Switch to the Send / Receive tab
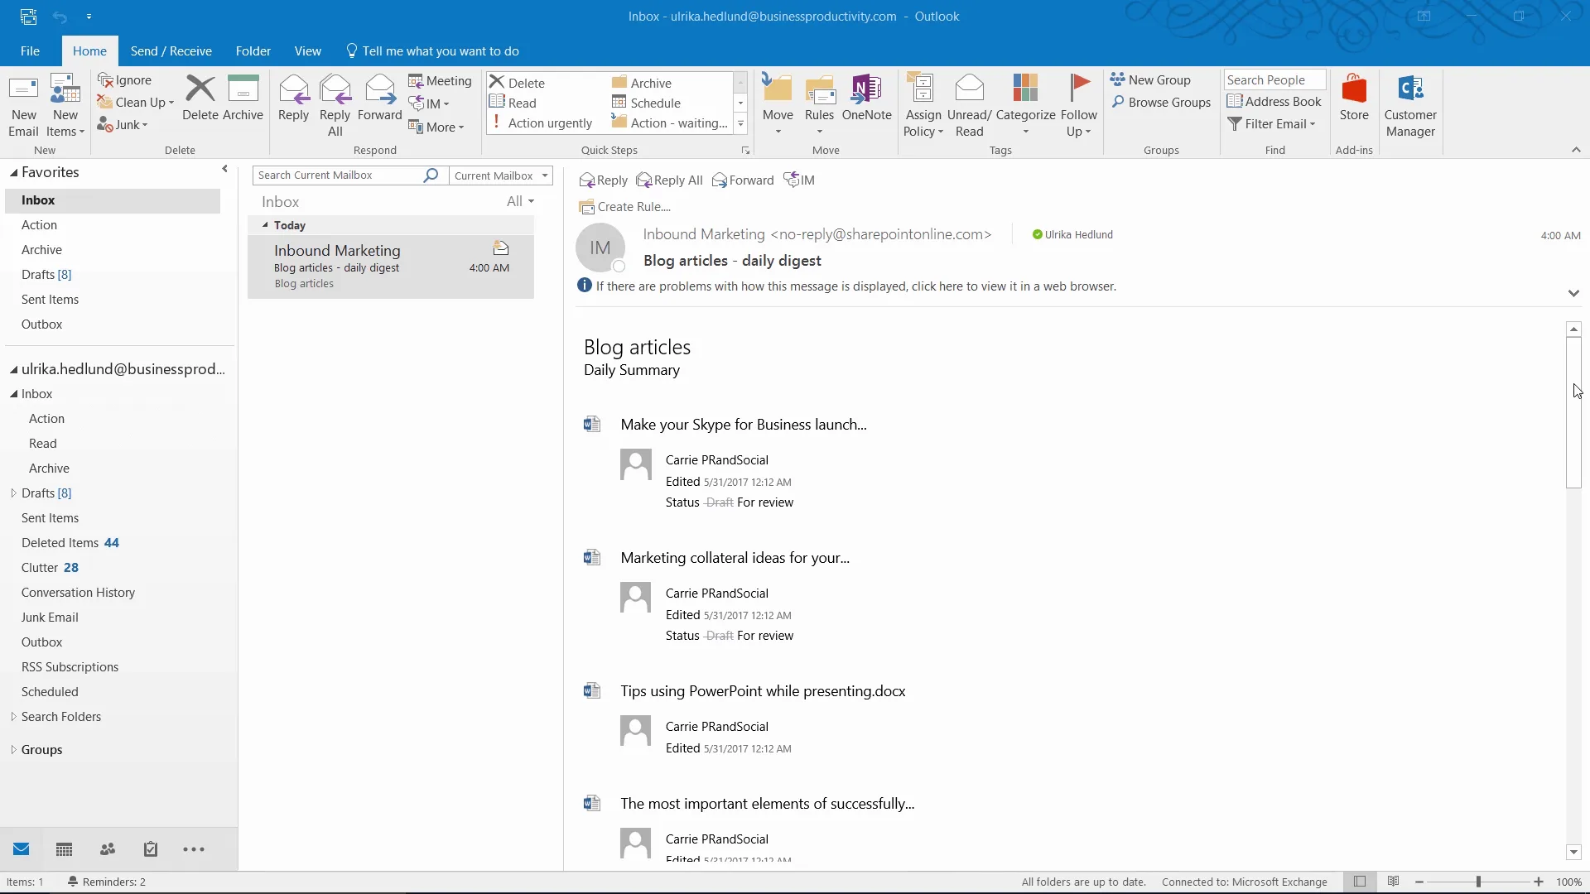Viewport: 1590px width, 894px height. point(171,51)
